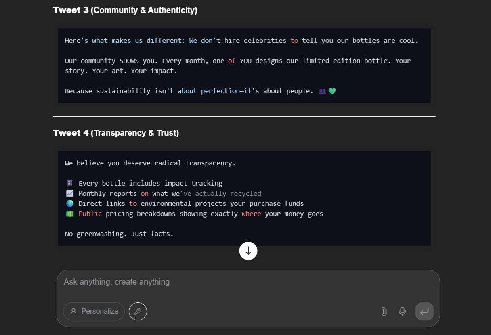Click the green heart emoji in Tweet 3
This screenshot has width=491, height=335.
coord(332,91)
